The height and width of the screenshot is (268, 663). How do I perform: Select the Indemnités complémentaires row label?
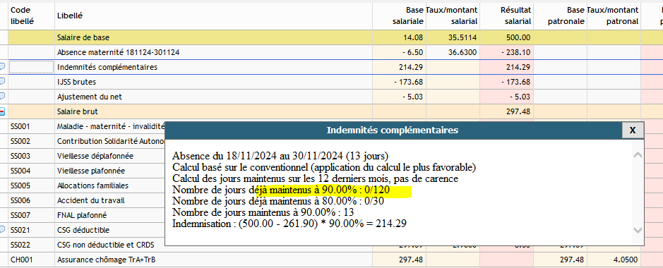(107, 67)
